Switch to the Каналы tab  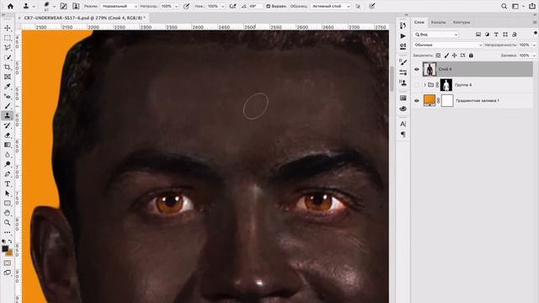pyautogui.click(x=438, y=23)
